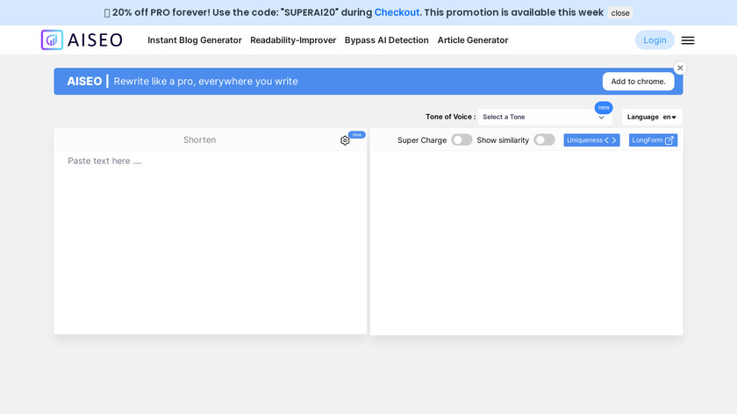Open the Shorten mode settings gear
This screenshot has width=737, height=414.
345,140
